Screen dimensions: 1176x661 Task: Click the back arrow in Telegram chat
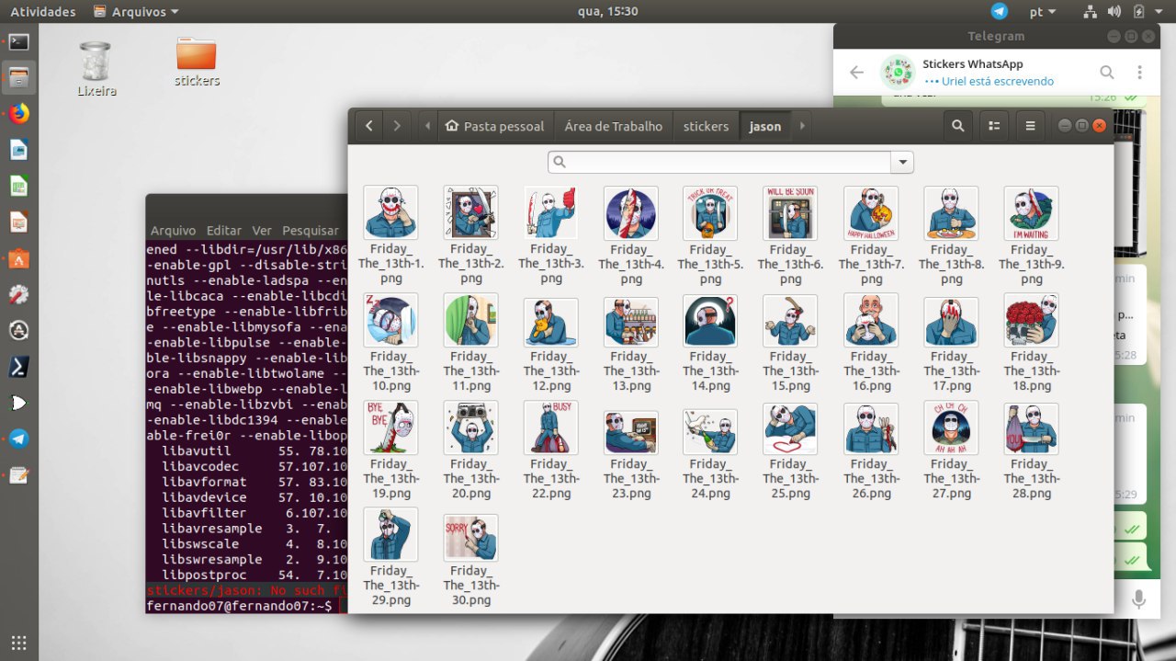click(856, 72)
